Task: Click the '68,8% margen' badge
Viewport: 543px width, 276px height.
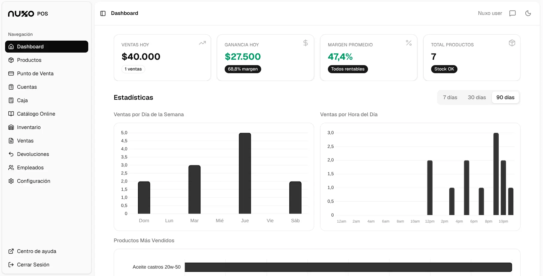Action: point(243,69)
